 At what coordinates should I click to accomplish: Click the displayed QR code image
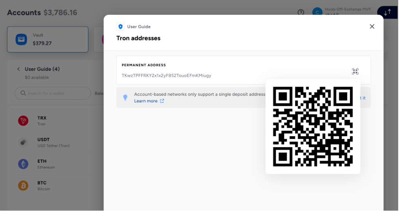(x=313, y=126)
